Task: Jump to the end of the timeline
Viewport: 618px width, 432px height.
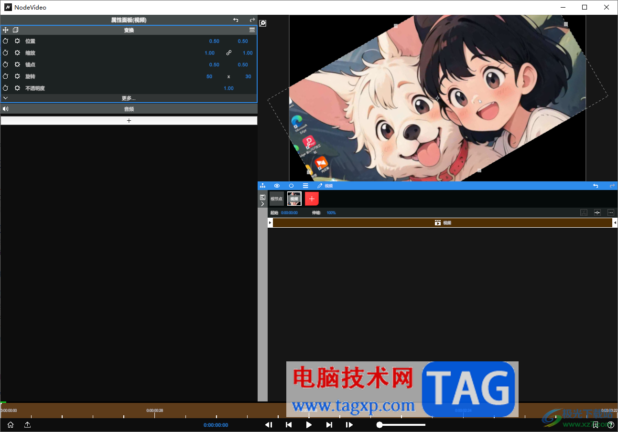Action: pos(329,425)
